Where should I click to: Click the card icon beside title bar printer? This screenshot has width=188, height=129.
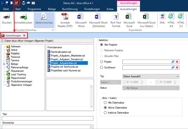28,3
